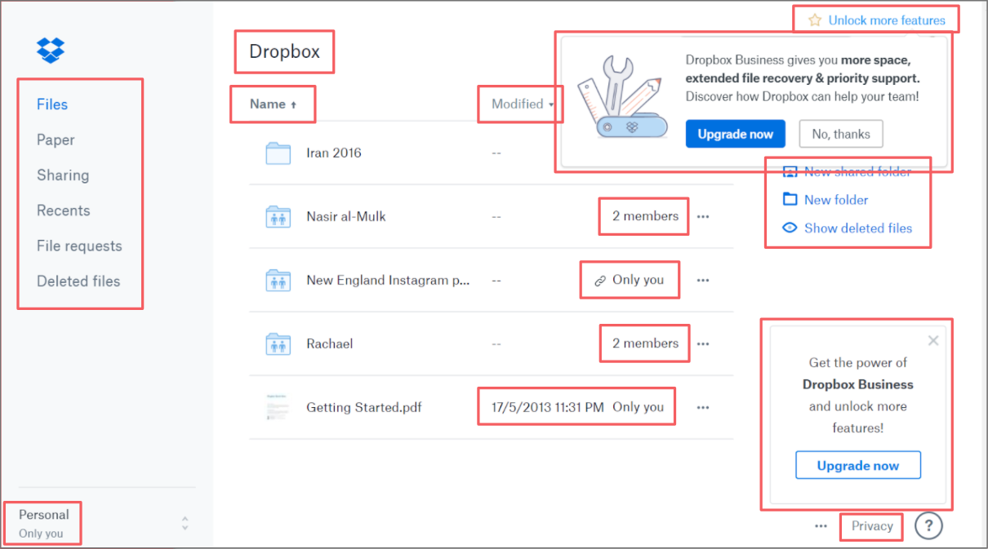Viewport: 988px width, 549px height.
Task: Click the Rachael shared folder icon
Action: (x=278, y=344)
